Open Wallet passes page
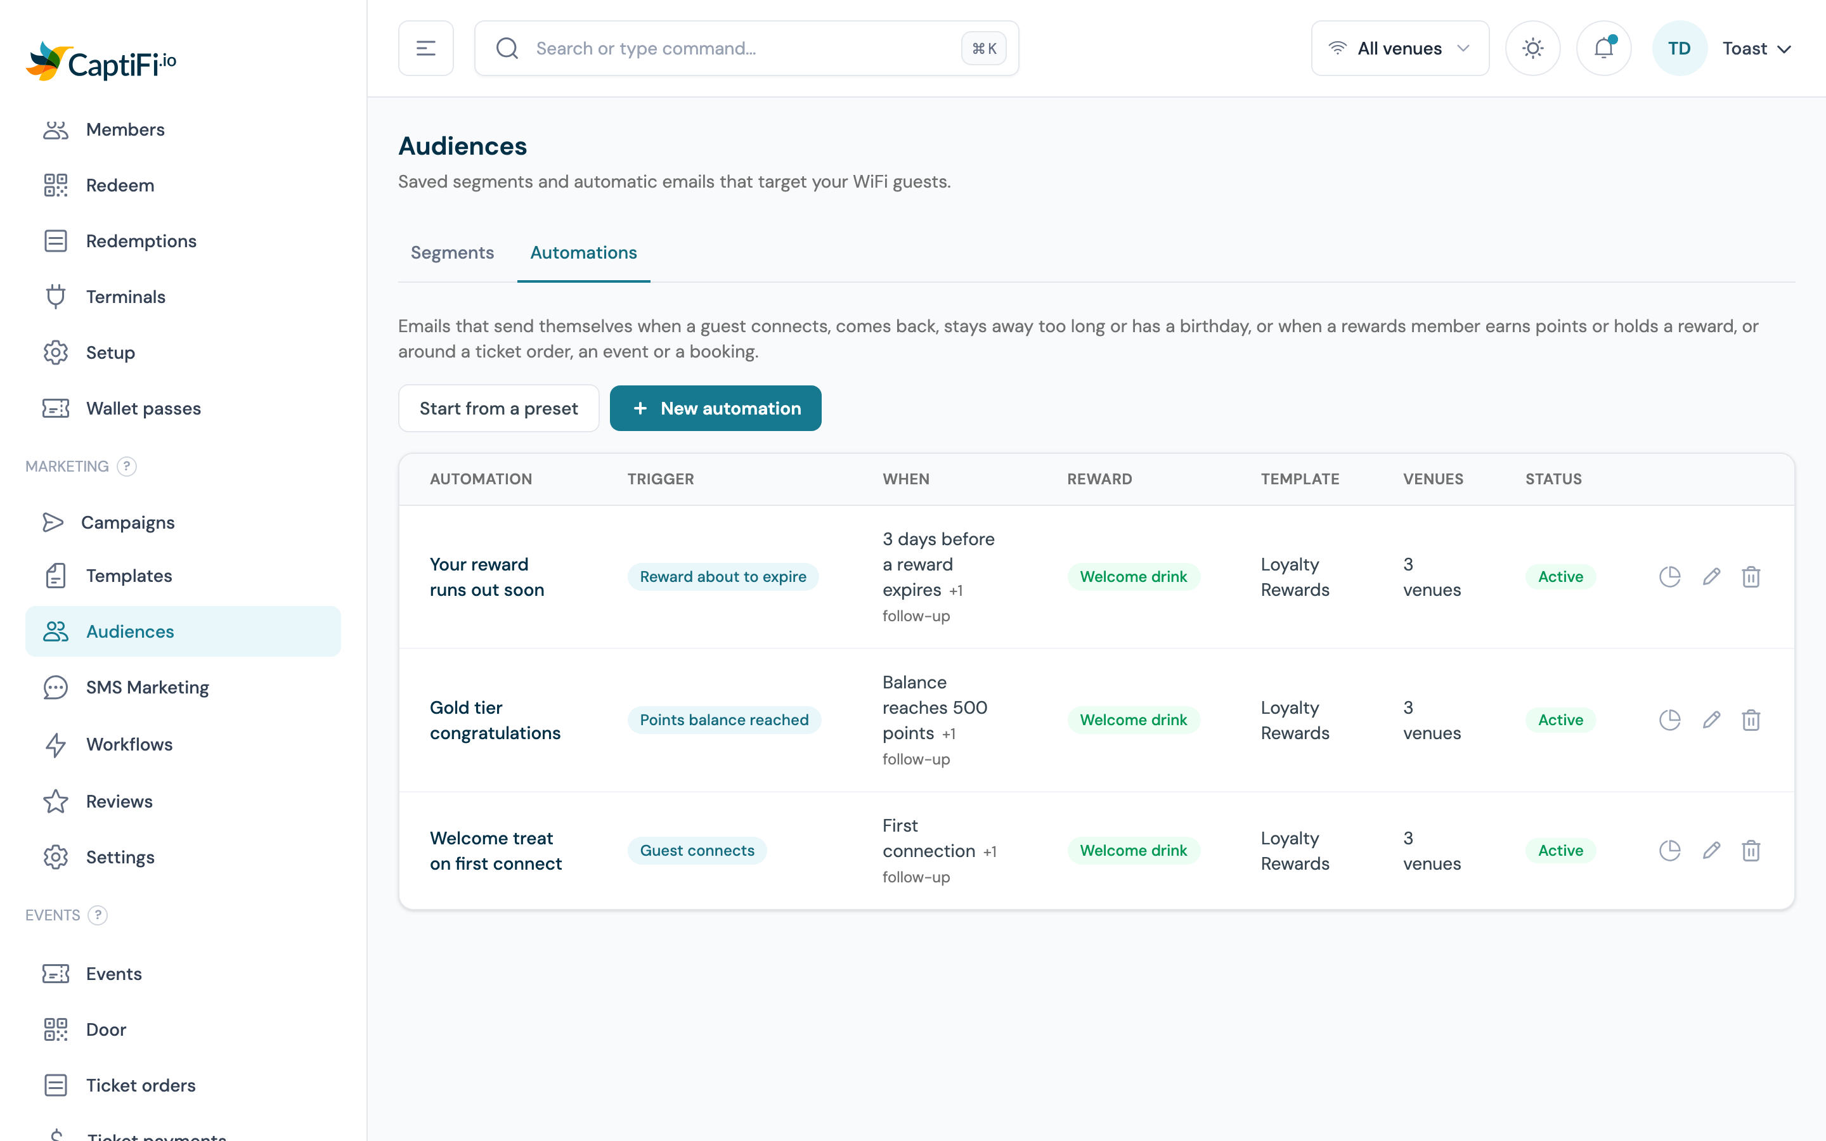Screen dimensions: 1826x1141 click(x=183, y=408)
